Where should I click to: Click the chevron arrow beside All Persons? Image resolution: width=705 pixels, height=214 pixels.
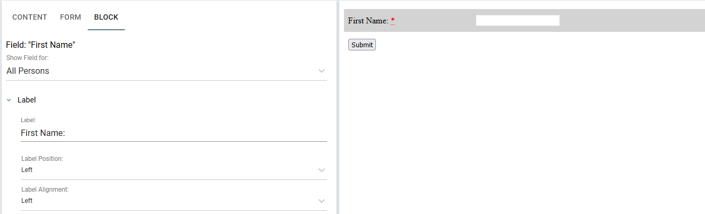pyautogui.click(x=322, y=71)
